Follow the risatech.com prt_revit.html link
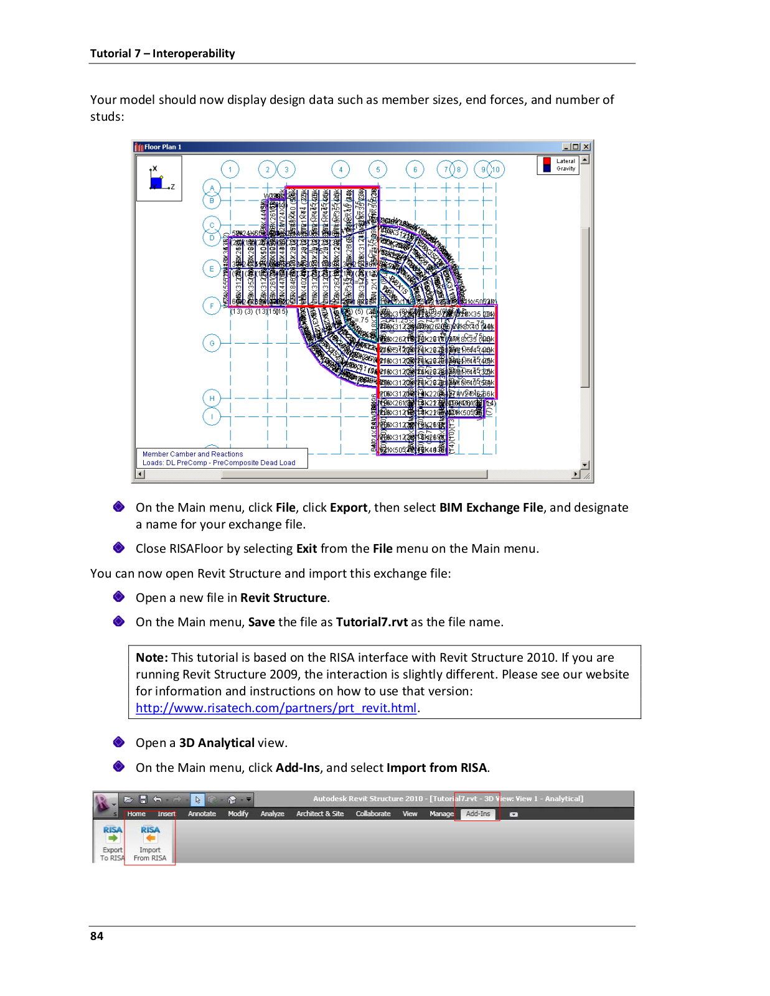This screenshot has height=996, width=770. (x=276, y=708)
